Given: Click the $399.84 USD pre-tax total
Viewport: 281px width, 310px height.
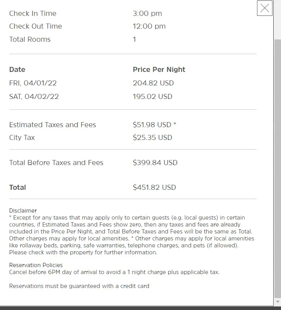Looking at the screenshot, I should point(155,163).
